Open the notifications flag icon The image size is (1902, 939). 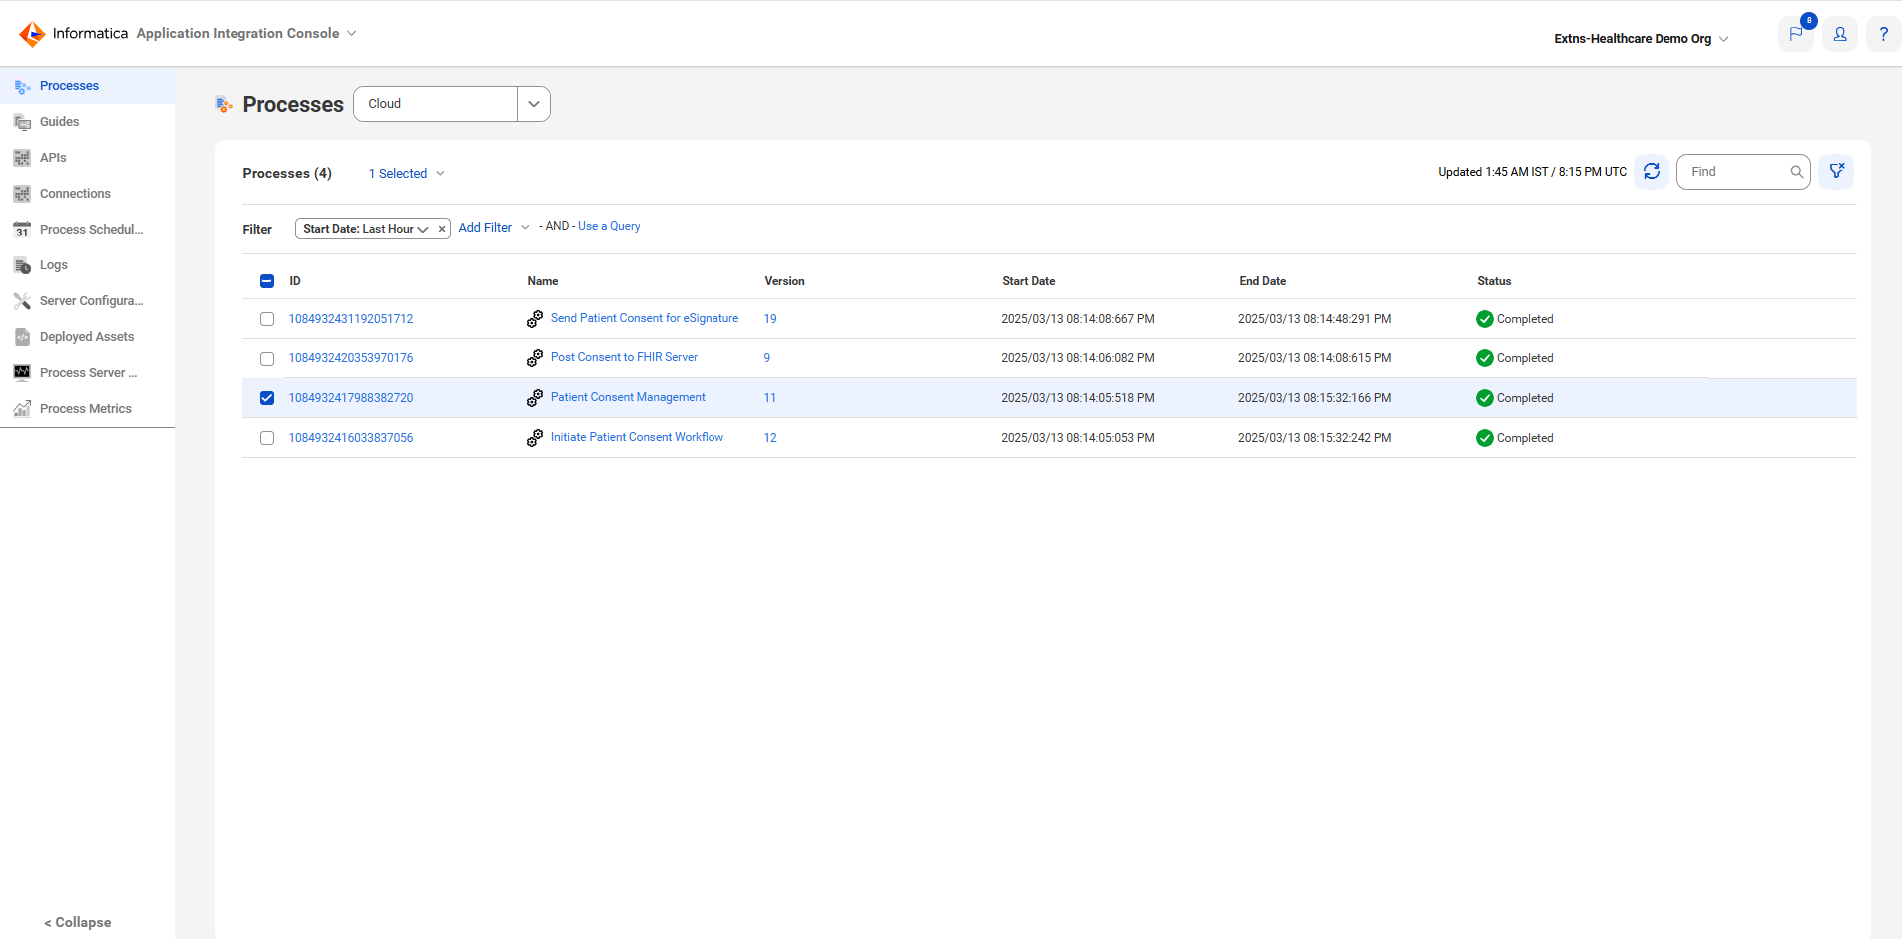[x=1795, y=34]
